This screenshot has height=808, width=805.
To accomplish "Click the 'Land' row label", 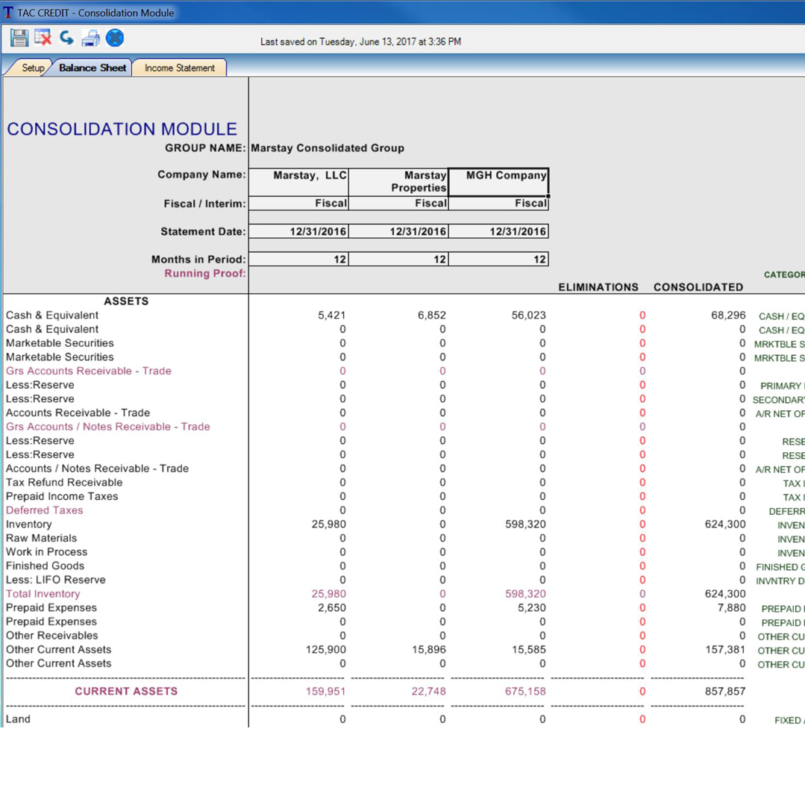I will 18,719.
